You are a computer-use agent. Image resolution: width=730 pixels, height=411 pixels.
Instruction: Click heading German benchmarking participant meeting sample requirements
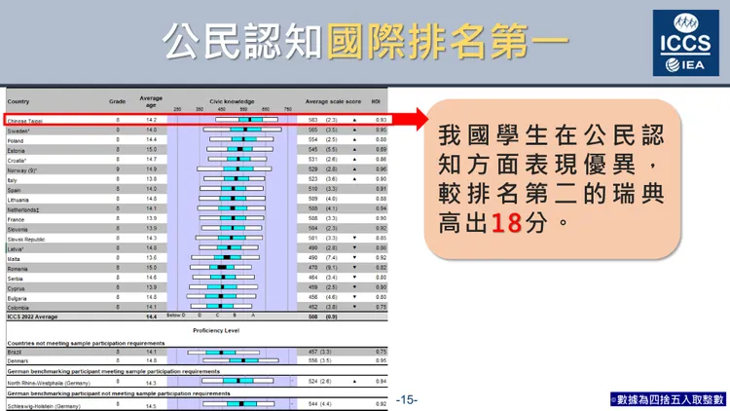click(114, 371)
